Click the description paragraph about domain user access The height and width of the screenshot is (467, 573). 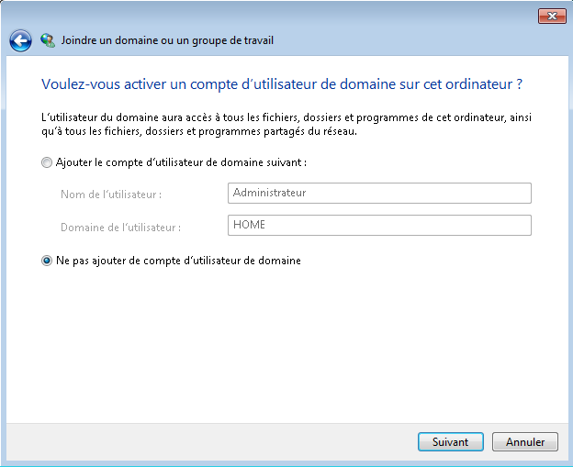(286, 124)
